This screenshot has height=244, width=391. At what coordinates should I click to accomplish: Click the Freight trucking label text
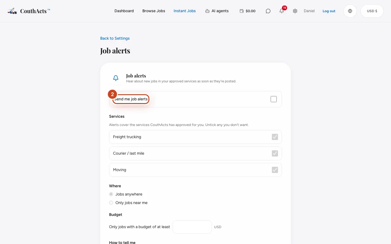tap(127, 137)
